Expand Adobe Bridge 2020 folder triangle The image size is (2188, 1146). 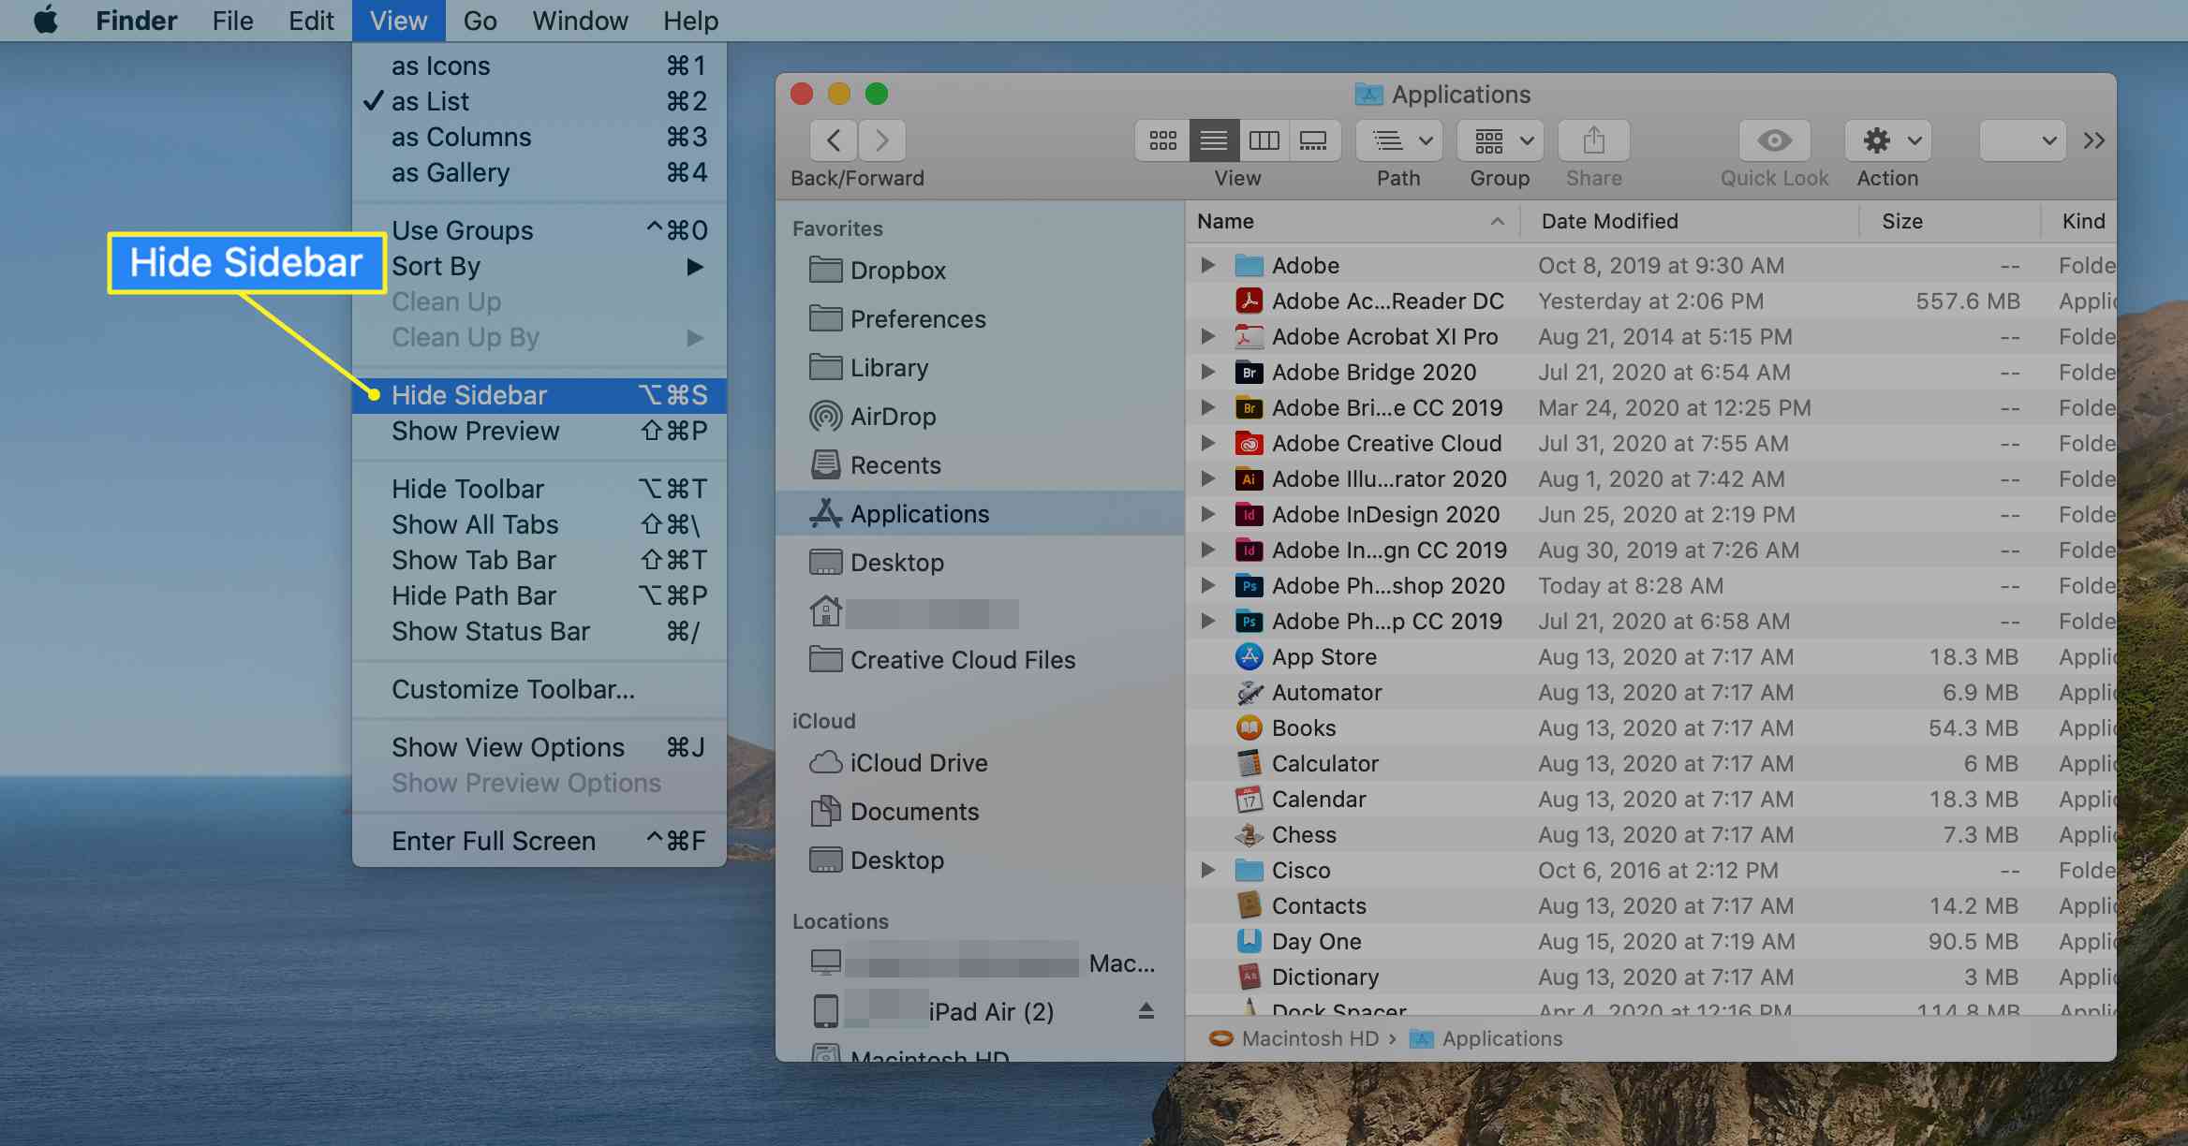1208,373
